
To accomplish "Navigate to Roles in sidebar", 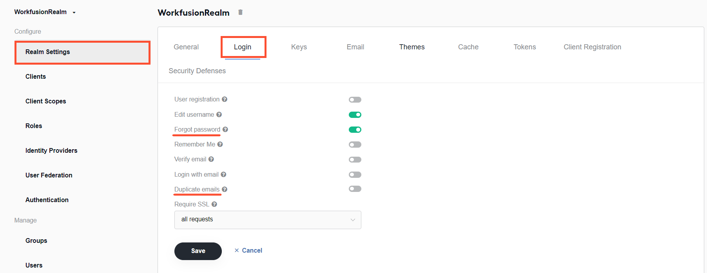I will click(34, 126).
